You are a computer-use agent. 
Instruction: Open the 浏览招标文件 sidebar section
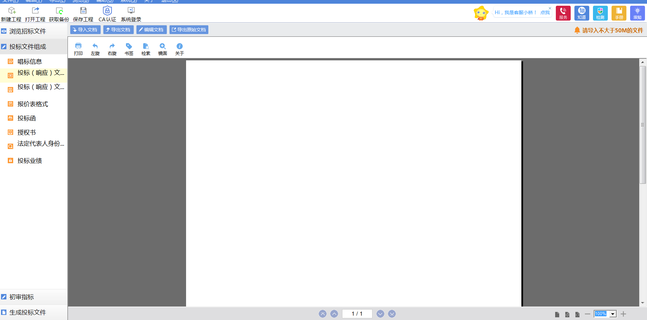tap(34, 31)
